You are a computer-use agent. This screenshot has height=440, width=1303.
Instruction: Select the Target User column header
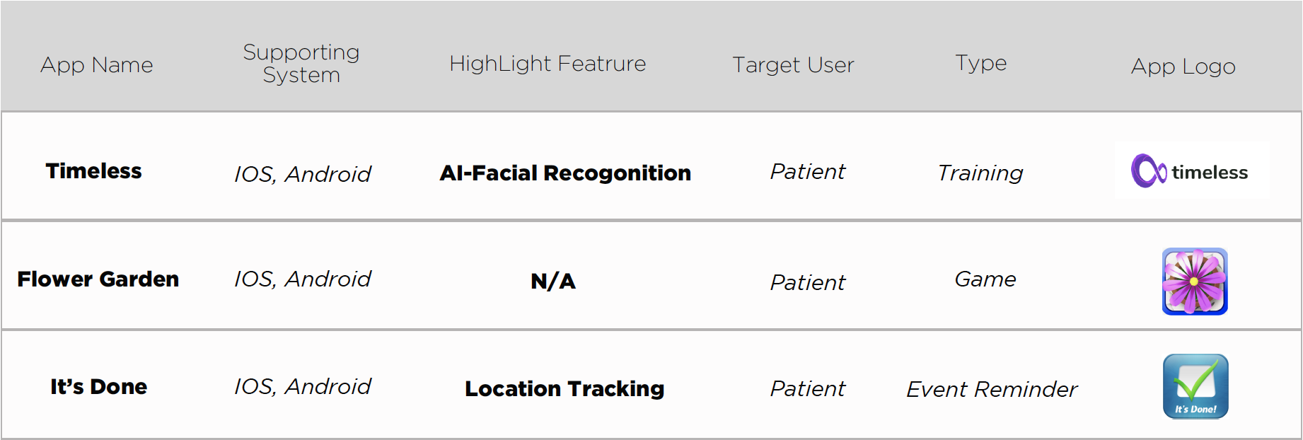pyautogui.click(x=793, y=65)
